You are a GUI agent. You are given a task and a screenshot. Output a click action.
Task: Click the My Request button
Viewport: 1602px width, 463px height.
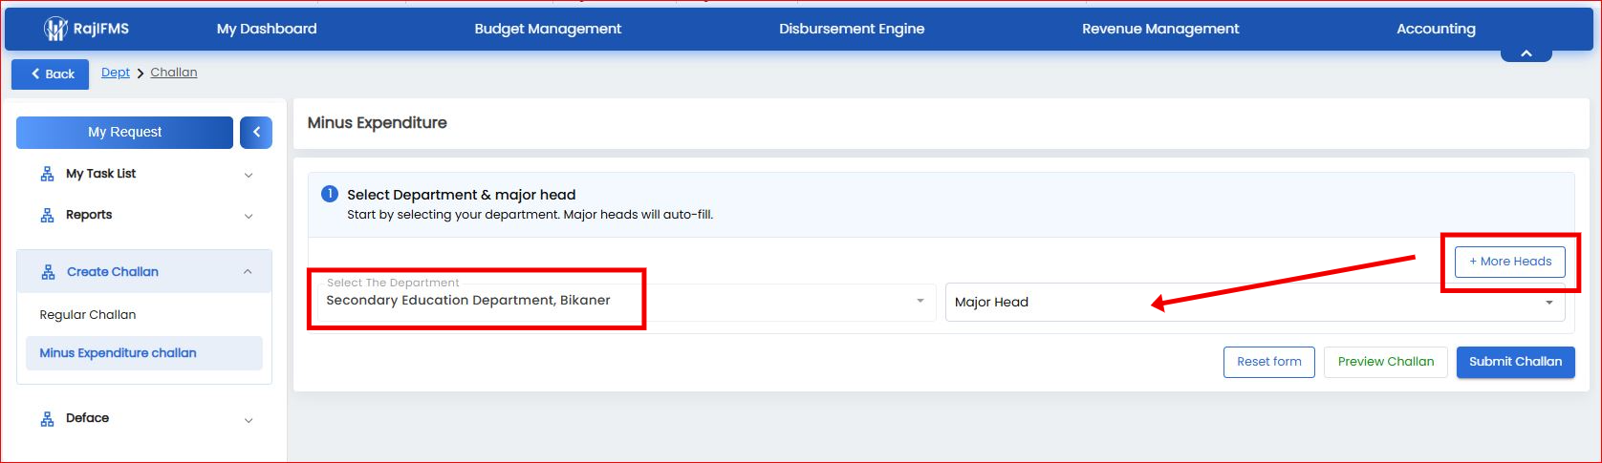coord(124,133)
